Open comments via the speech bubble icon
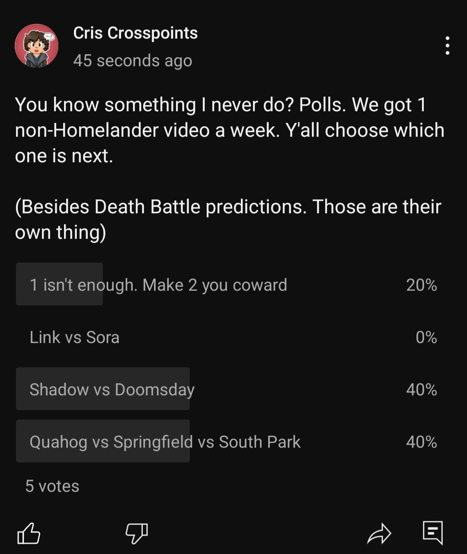The image size is (467, 554). (x=433, y=533)
